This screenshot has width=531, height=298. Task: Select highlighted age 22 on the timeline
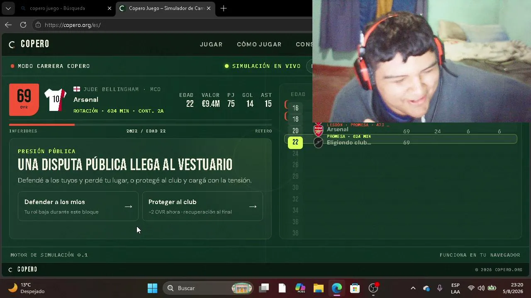pyautogui.click(x=295, y=142)
